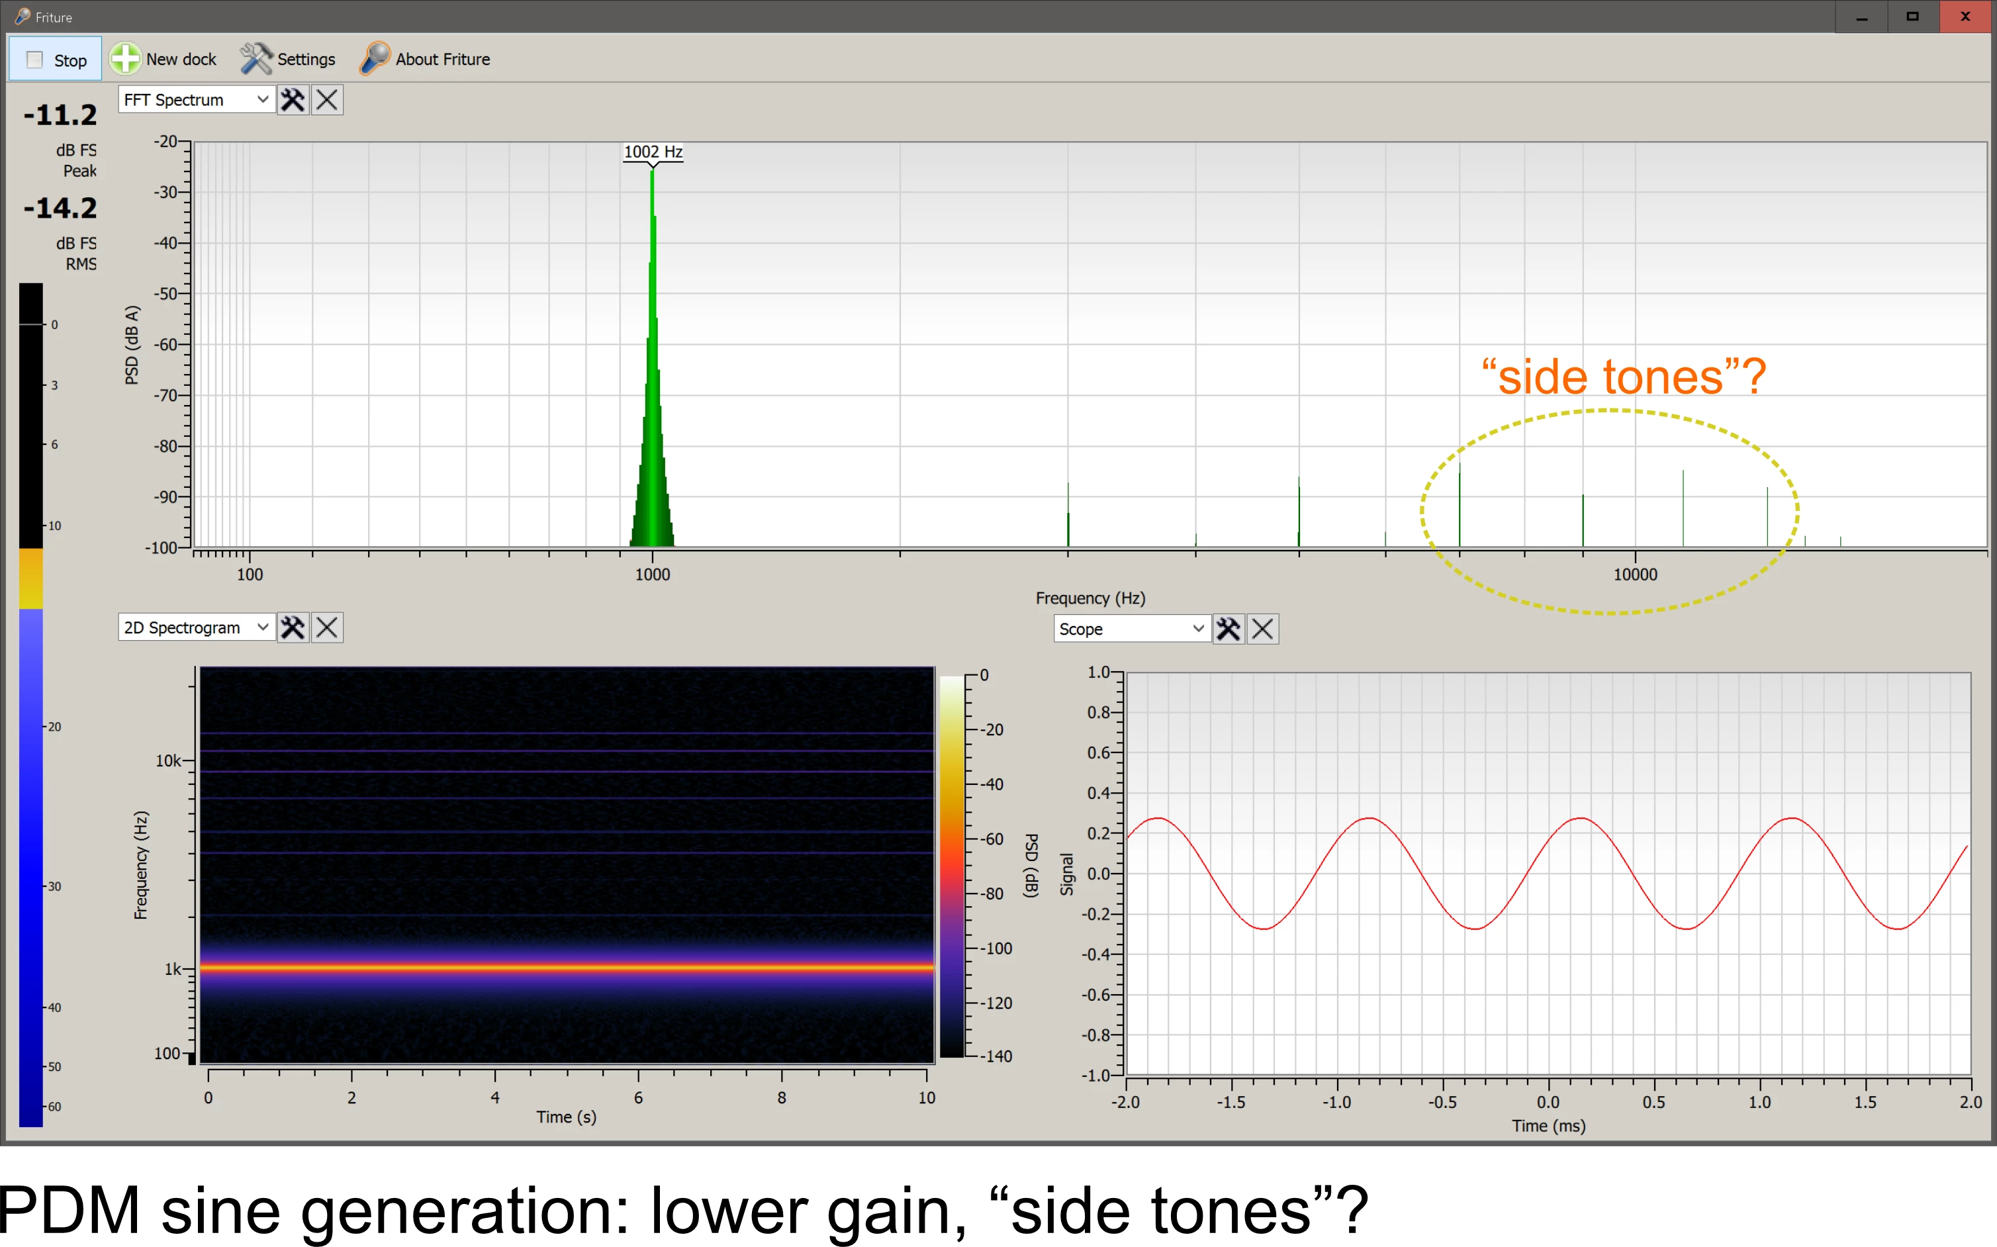The image size is (1997, 1247).
Task: Close the Scope dock
Action: click(x=1263, y=629)
